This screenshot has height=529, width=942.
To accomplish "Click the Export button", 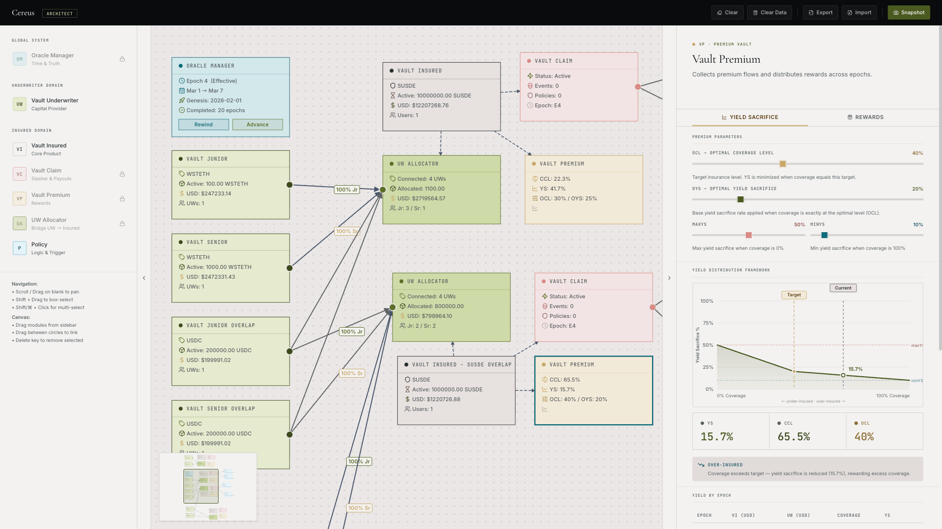I will 820,13.
